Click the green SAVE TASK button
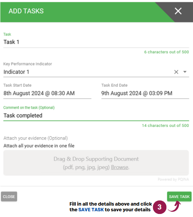Viewport: 193px width, 217px height. pos(179,196)
